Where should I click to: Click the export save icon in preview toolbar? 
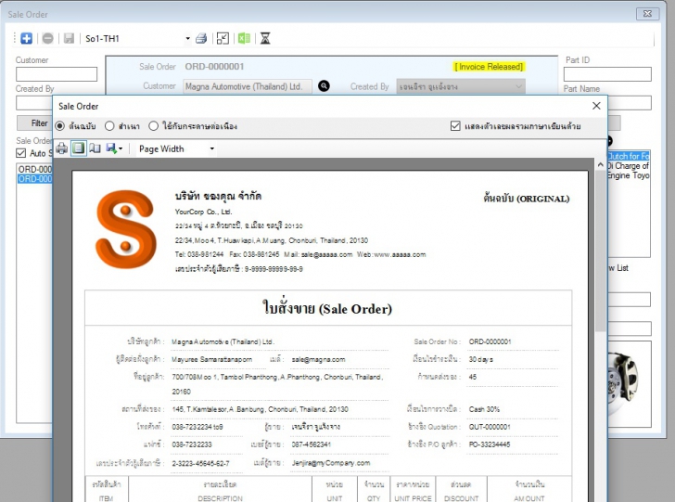(111, 148)
